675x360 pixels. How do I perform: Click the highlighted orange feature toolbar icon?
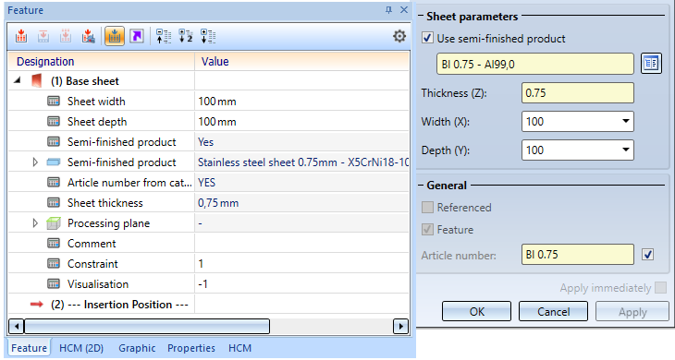[x=115, y=37]
